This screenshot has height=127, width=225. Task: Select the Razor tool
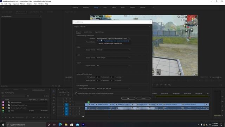pos(54,101)
